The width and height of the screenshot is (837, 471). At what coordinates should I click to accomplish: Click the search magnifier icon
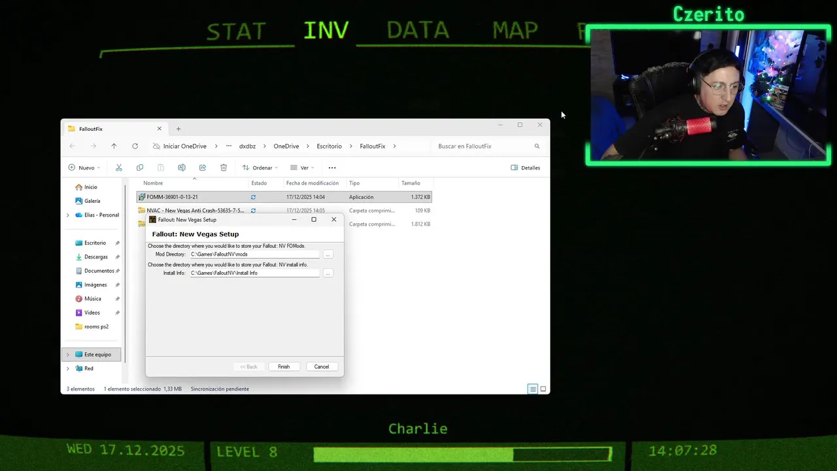[537, 146]
